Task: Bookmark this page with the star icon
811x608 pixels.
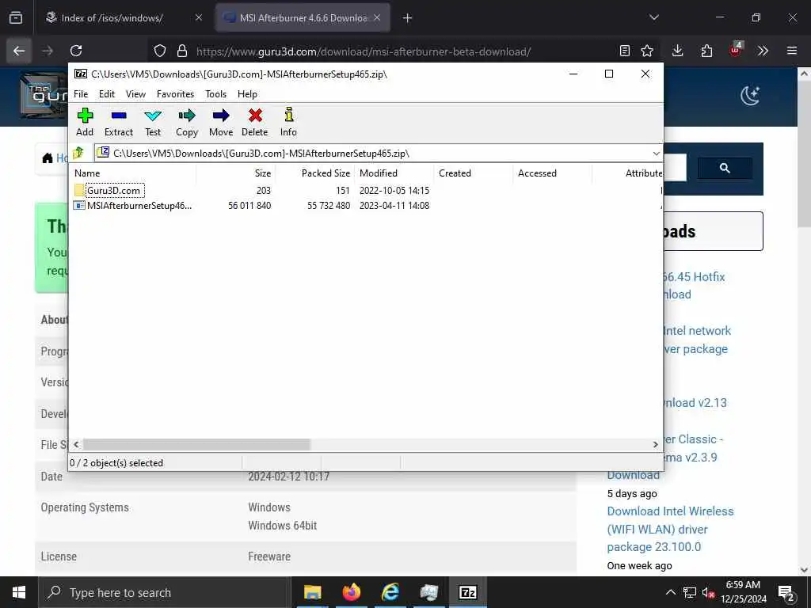Action: pos(647,51)
